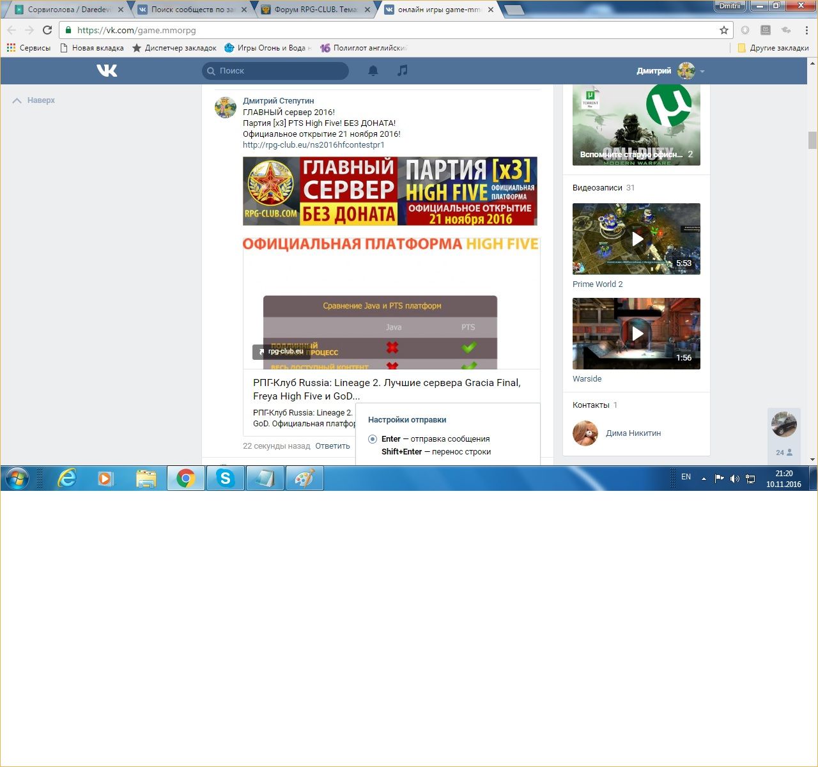Image resolution: width=818 pixels, height=767 pixels.
Task: Open the VK music player icon
Action: pyautogui.click(x=402, y=70)
